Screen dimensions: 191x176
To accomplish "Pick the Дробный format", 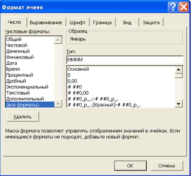I will pos(30,81).
